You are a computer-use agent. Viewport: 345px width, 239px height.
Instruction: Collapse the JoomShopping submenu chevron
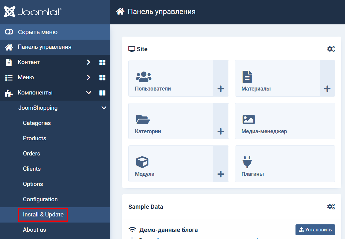104,108
